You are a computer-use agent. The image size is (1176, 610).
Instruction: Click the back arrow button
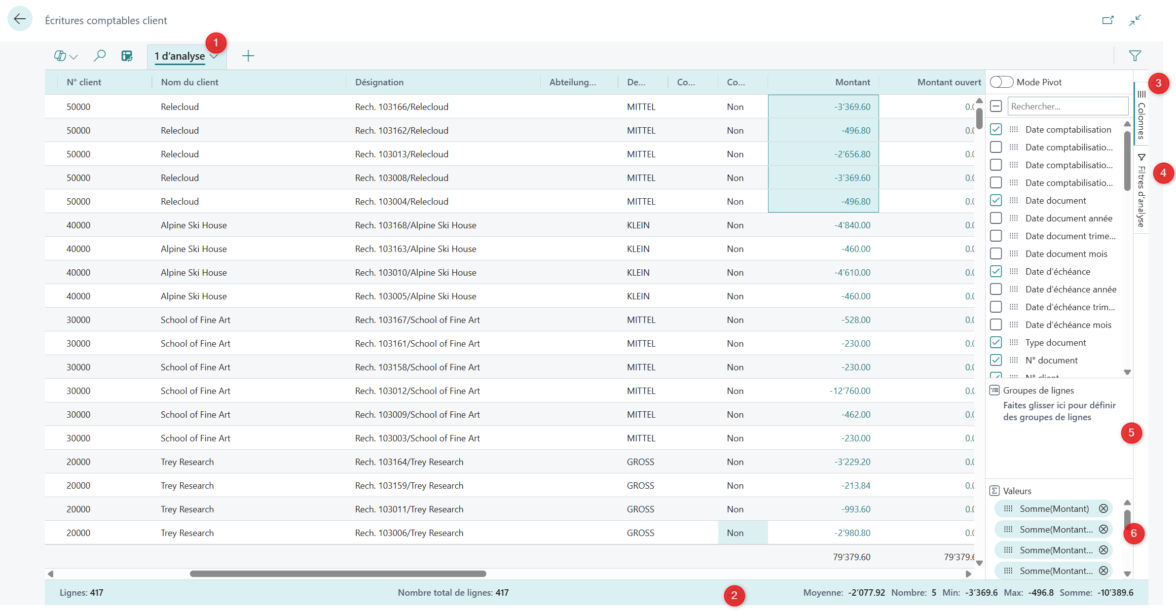[x=20, y=19]
